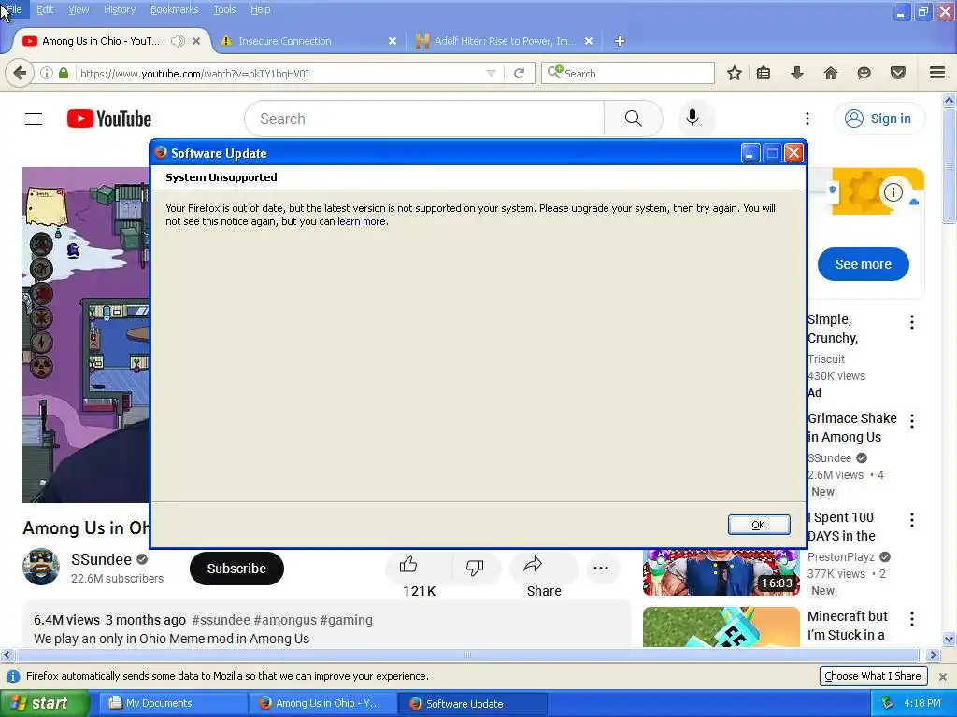Screen dimensions: 957x717
Task: Open options for Minecraft but I'm Stuck video
Action: pyautogui.click(x=912, y=620)
